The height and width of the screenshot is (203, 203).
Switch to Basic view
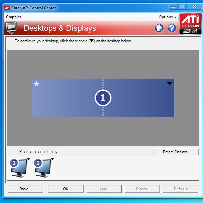25,189
